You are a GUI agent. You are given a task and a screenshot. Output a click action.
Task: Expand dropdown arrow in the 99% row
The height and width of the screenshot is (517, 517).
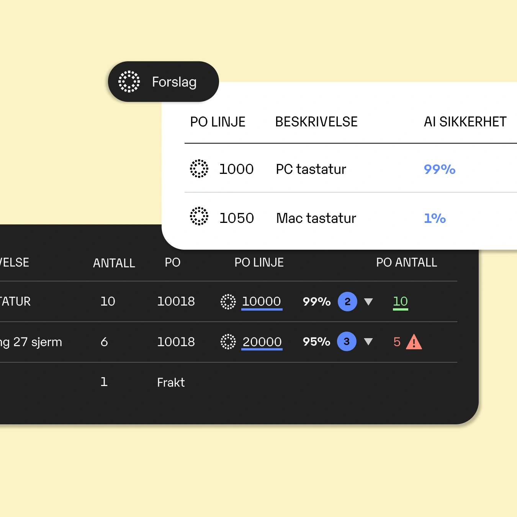pyautogui.click(x=368, y=302)
